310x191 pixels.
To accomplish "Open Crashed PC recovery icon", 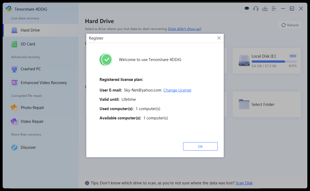I will click(x=14, y=69).
